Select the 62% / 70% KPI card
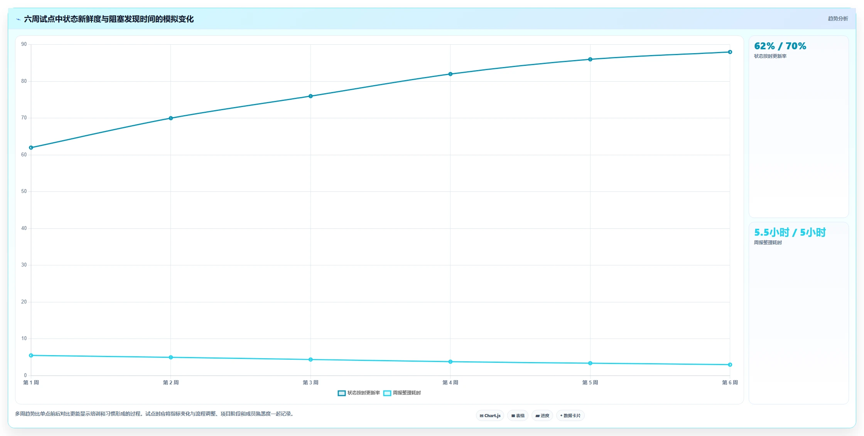The height and width of the screenshot is (436, 864). [798, 127]
